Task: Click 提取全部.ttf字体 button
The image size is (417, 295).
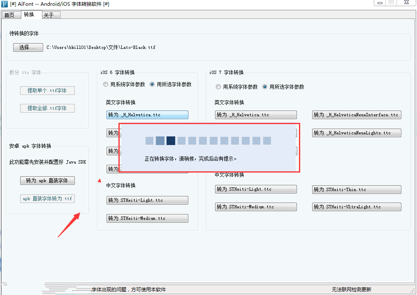Action: (x=47, y=108)
